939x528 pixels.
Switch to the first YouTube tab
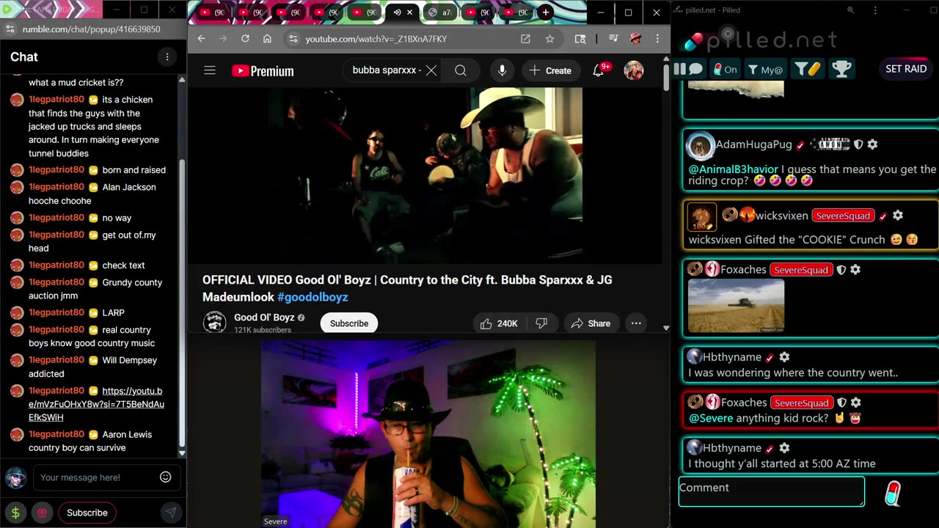[x=212, y=12]
